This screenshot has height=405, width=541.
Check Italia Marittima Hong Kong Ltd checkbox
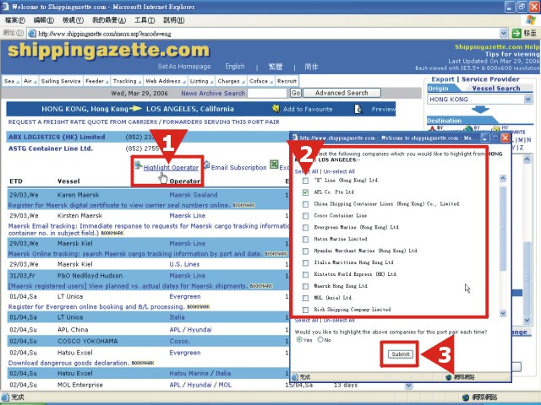point(305,262)
